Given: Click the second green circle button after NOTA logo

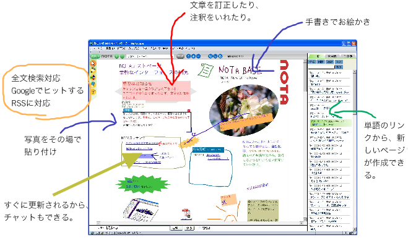Looking at the screenshot, I should point(122,56).
